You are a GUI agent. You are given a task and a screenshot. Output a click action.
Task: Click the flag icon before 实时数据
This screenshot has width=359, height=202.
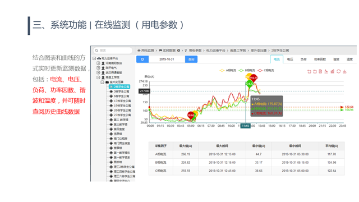pos(160,50)
